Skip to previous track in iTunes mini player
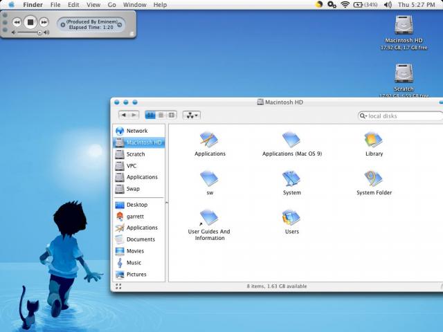This screenshot has width=443, height=332. [x=17, y=22]
